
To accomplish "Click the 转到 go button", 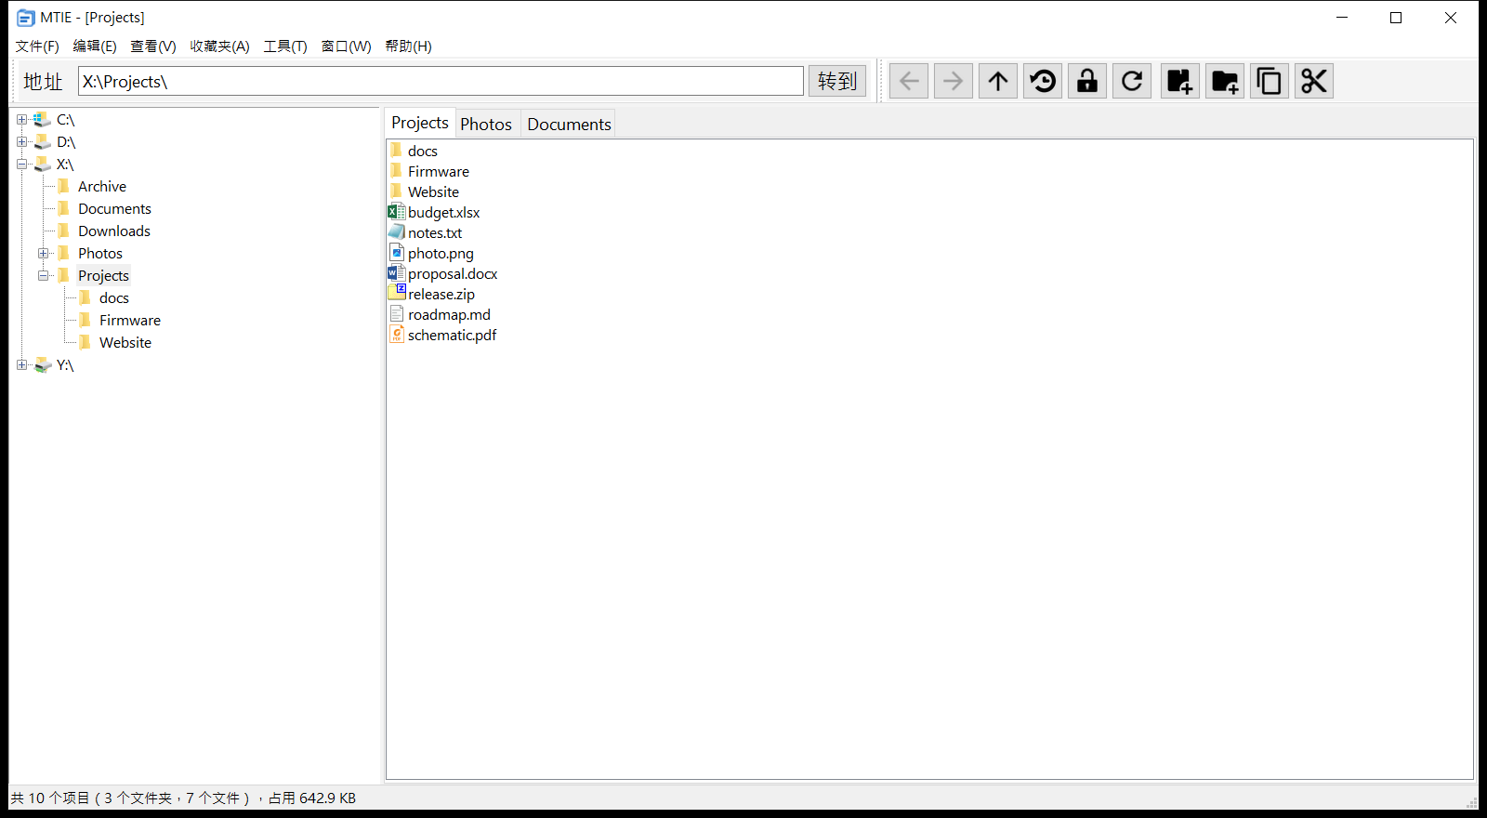I will point(837,81).
